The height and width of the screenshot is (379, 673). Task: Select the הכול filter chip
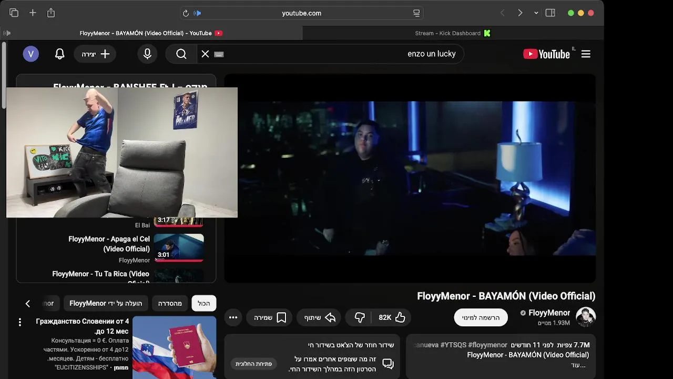204,303
